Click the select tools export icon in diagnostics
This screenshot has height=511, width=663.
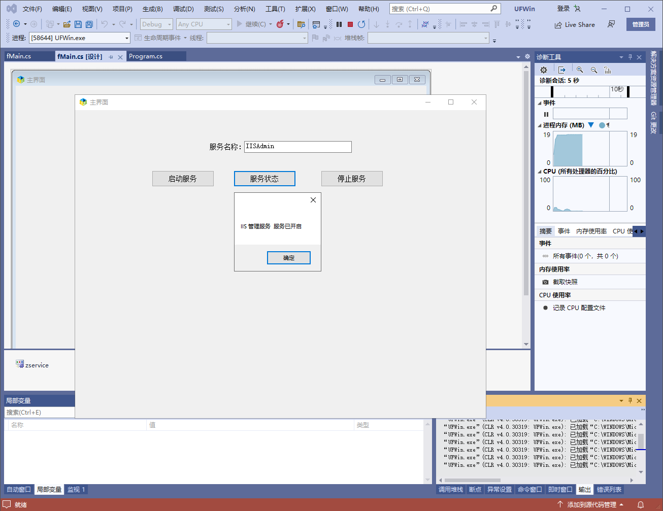[x=561, y=70]
